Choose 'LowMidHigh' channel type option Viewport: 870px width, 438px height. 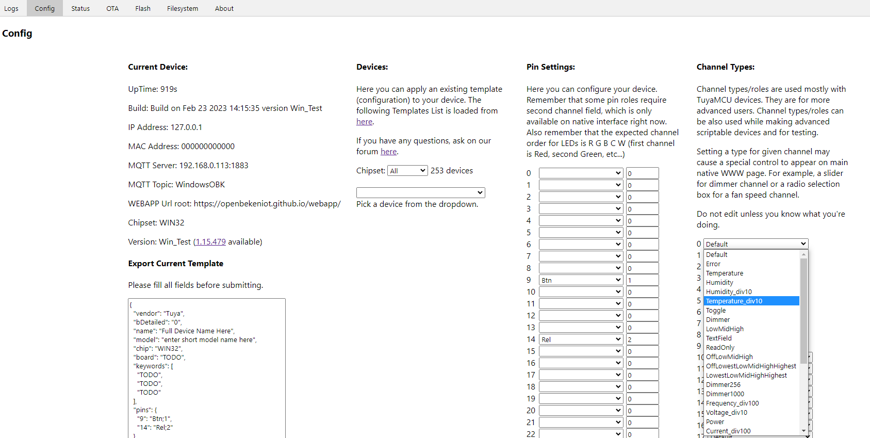tap(752, 329)
